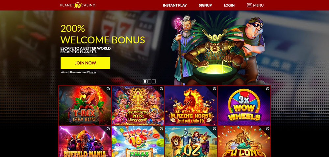Screen dimensions: 329x157
Task: Select the third carousel slide indicator
Action: tap(154, 81)
